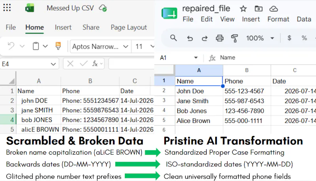The image size is (316, 181).
Task: Select column C header in Excel
Action: pos(135,81)
